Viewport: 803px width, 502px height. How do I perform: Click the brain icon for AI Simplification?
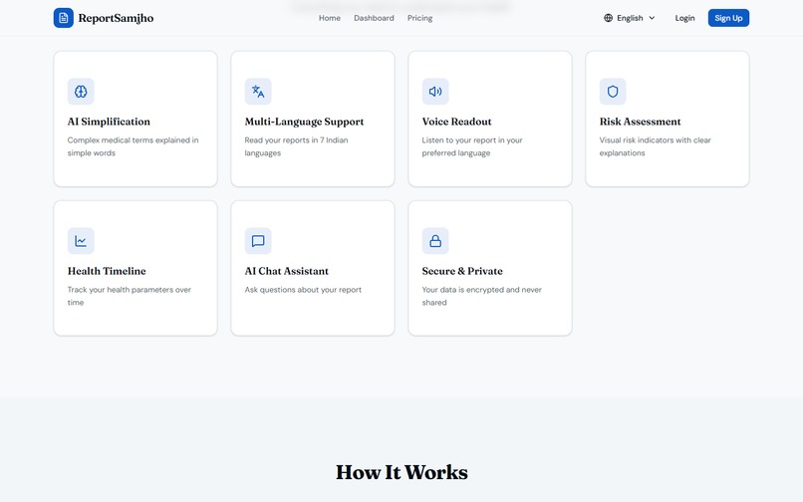pyautogui.click(x=81, y=92)
